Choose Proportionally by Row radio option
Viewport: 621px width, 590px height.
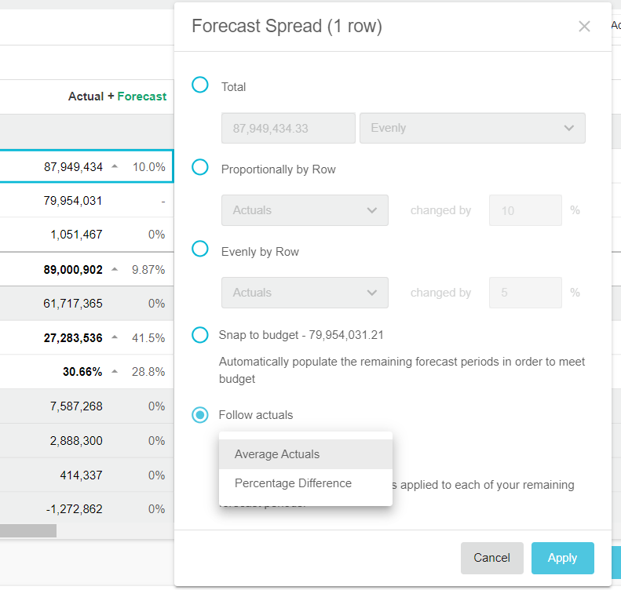[x=200, y=167]
